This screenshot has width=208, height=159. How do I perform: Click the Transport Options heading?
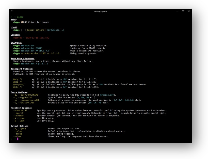pos(22,69)
